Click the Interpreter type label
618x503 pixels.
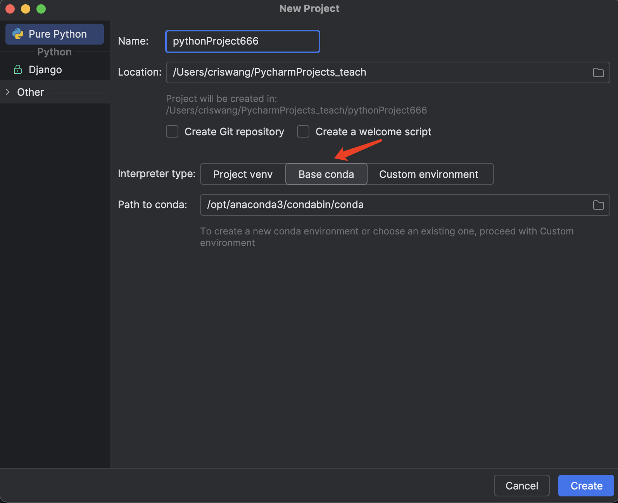[157, 174]
